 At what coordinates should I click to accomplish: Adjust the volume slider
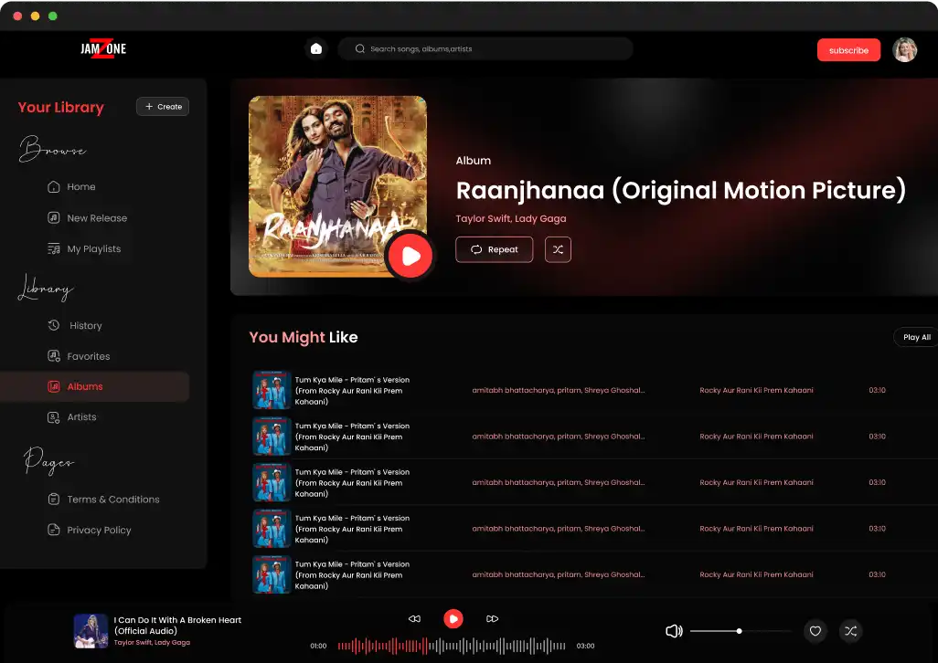pos(741,631)
